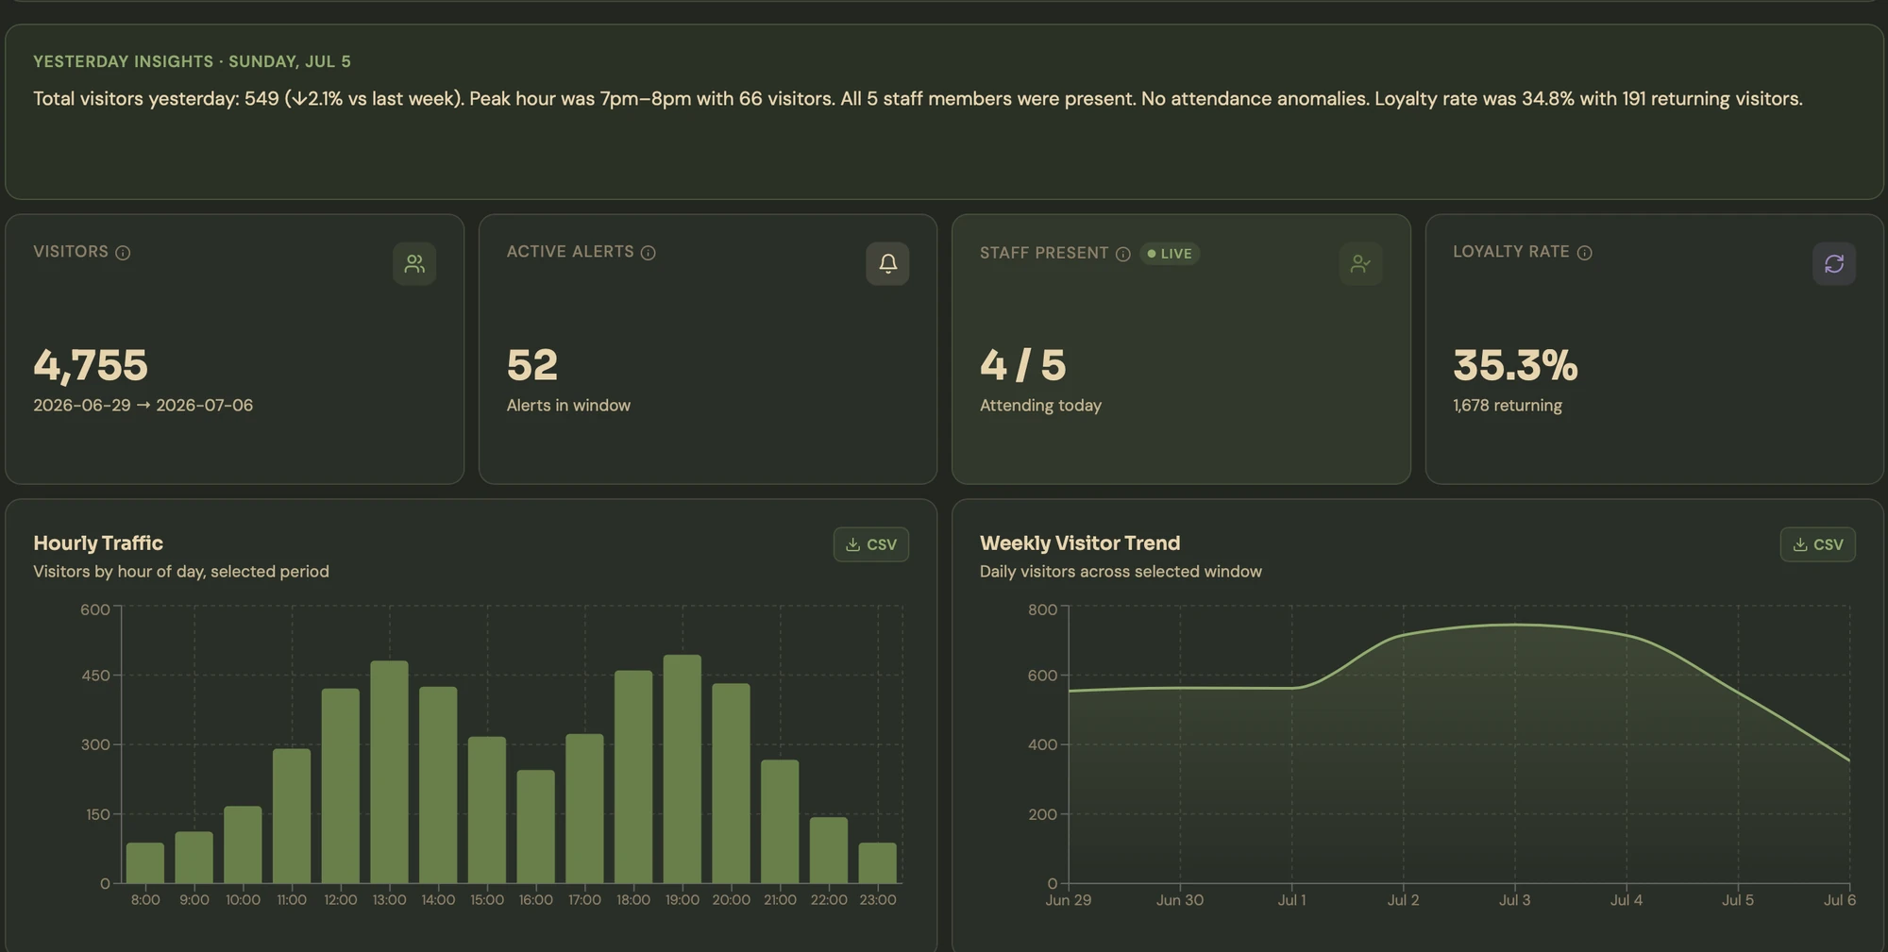Click the LIVE badge on Staff Present
1888x952 pixels.
[1170, 254]
